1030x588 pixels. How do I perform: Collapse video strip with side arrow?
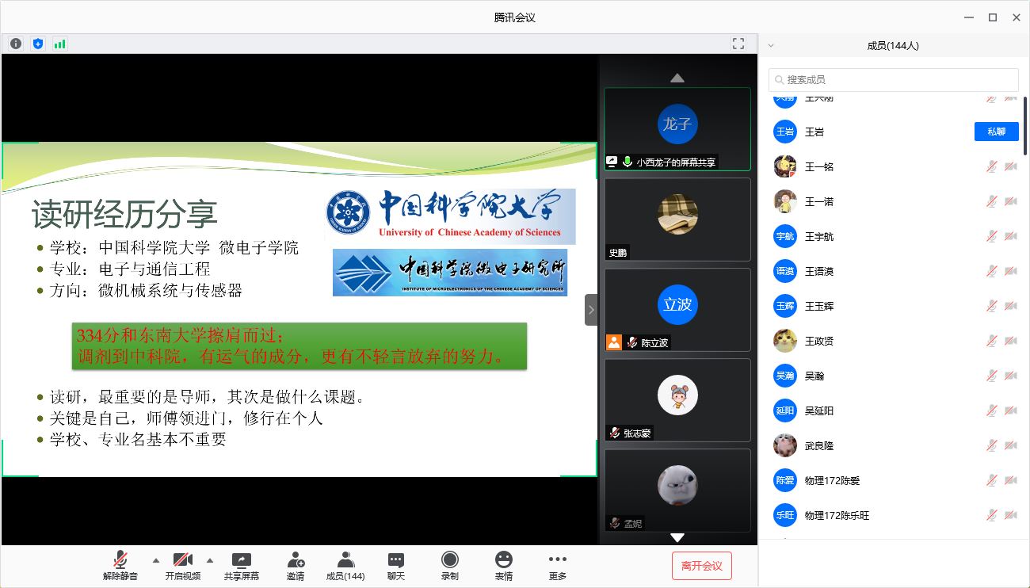[591, 310]
